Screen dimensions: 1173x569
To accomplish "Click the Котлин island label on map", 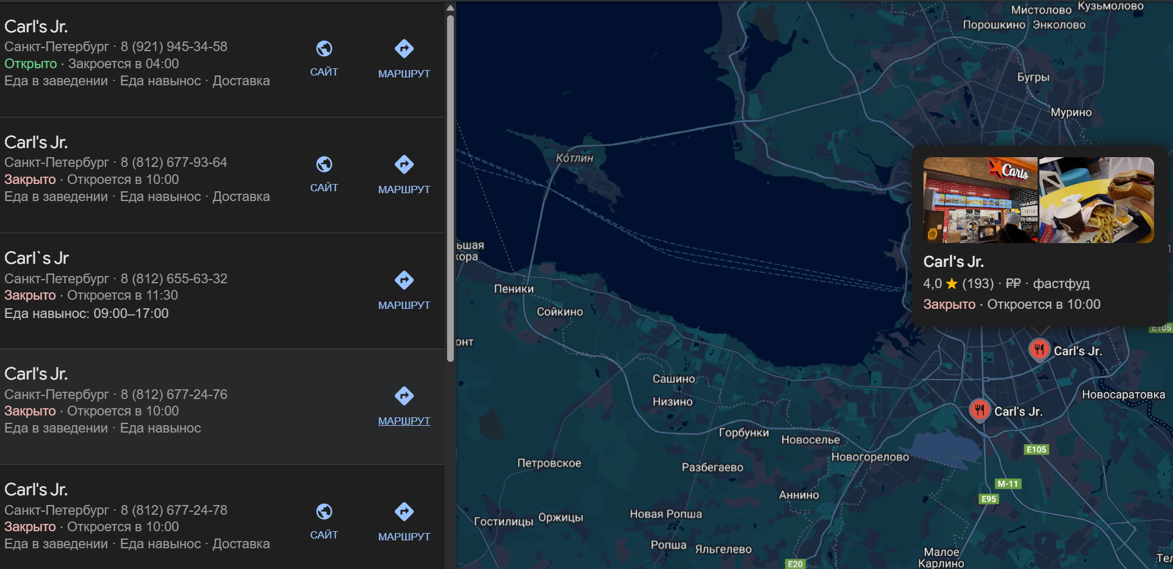I will coord(575,158).
